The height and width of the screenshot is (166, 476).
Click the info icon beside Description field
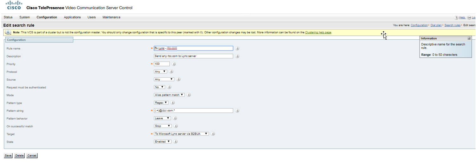point(237,56)
